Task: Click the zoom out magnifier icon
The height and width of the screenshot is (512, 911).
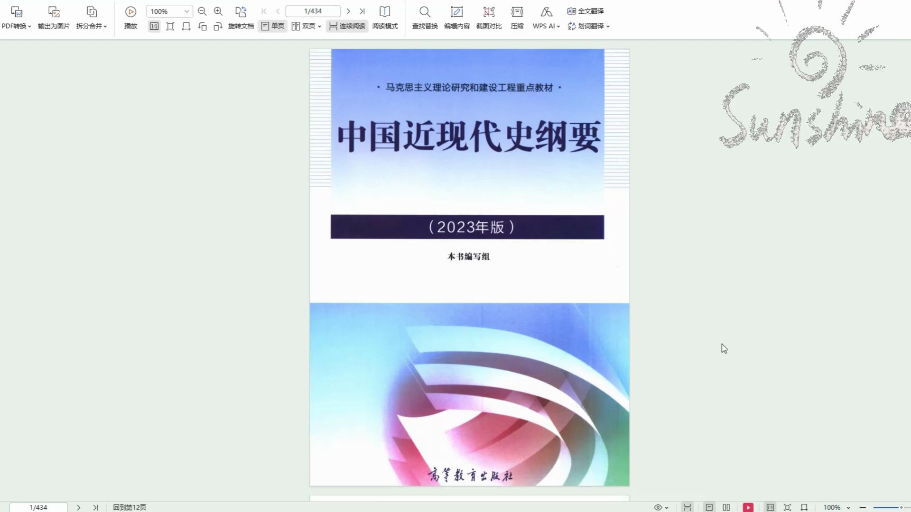Action: pos(202,11)
